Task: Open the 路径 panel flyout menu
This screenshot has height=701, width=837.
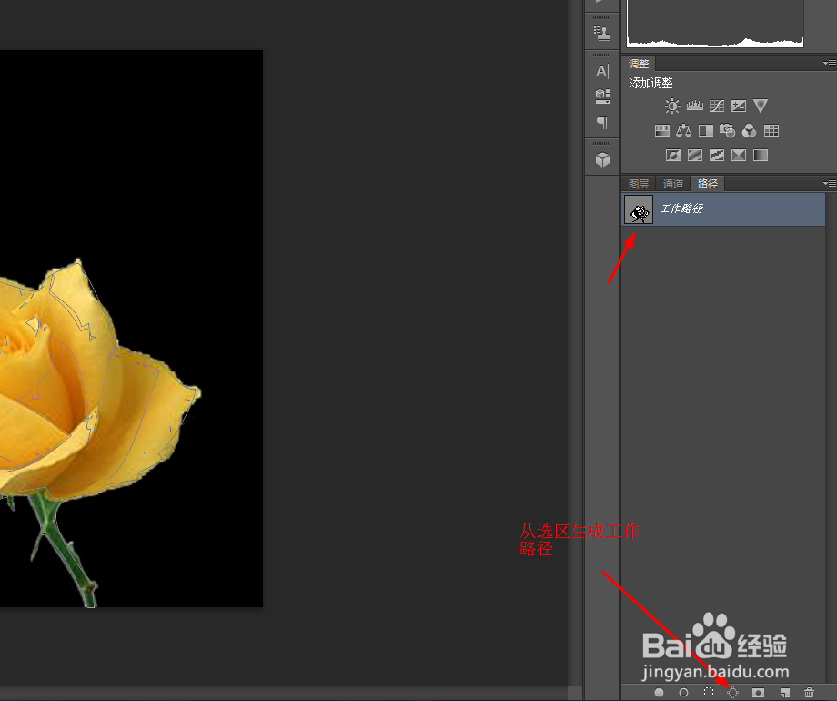Action: [829, 183]
